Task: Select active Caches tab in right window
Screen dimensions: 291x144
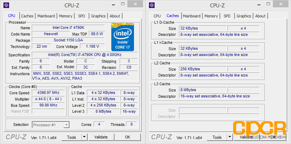Action: (173, 16)
